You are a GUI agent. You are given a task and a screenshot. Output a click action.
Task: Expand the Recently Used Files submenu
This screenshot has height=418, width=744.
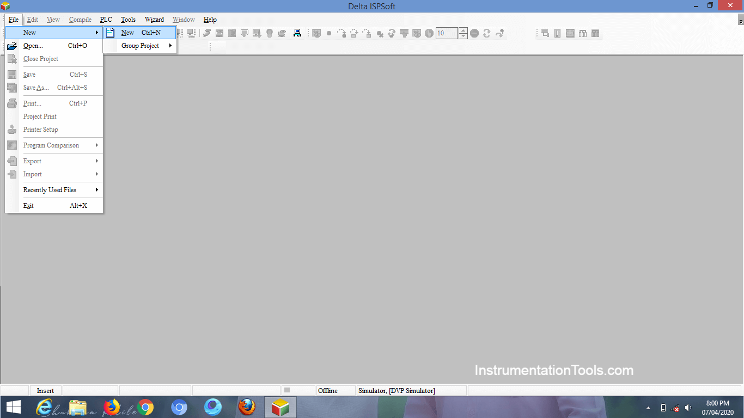[x=54, y=190]
